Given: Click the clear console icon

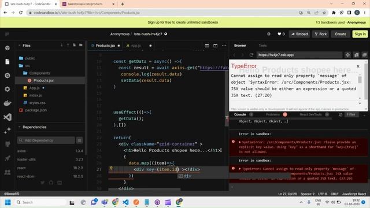Looking at the screenshot, I should click(x=341, y=114).
